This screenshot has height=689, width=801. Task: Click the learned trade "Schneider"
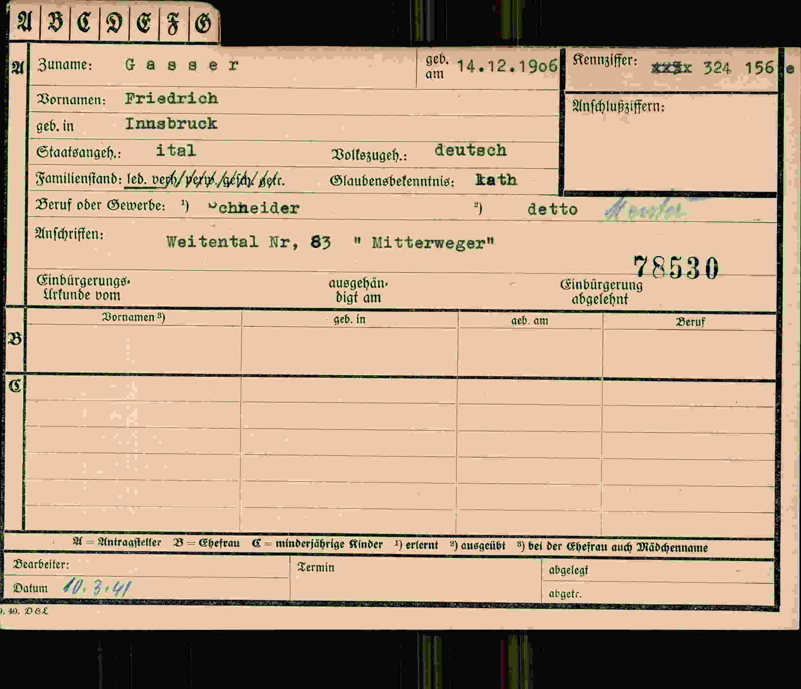click(x=254, y=208)
